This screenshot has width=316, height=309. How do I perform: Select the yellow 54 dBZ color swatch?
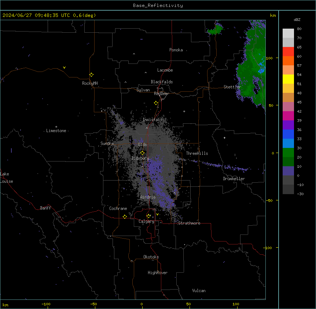tap(288, 79)
